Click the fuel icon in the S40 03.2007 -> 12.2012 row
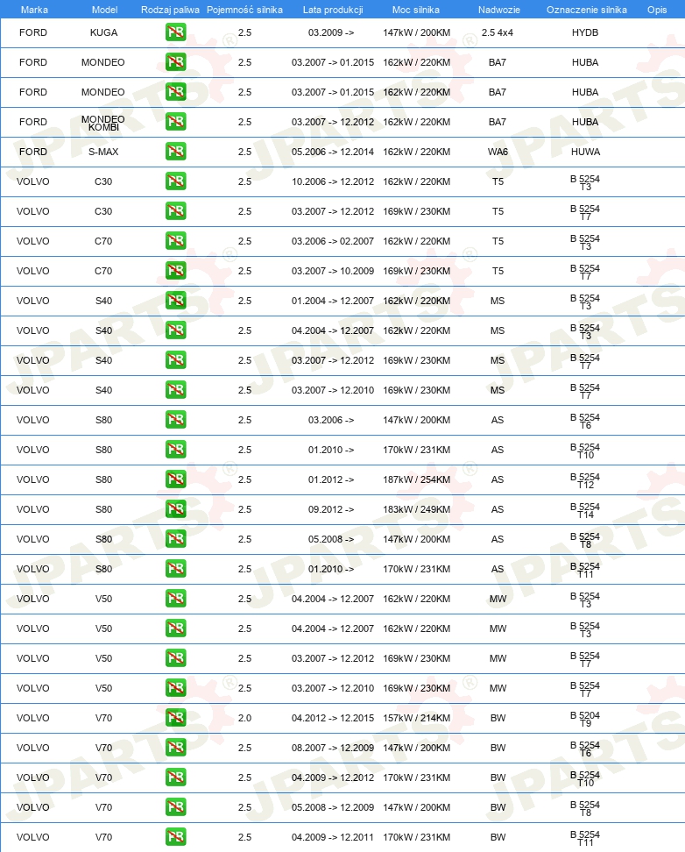The image size is (685, 852). (x=175, y=360)
